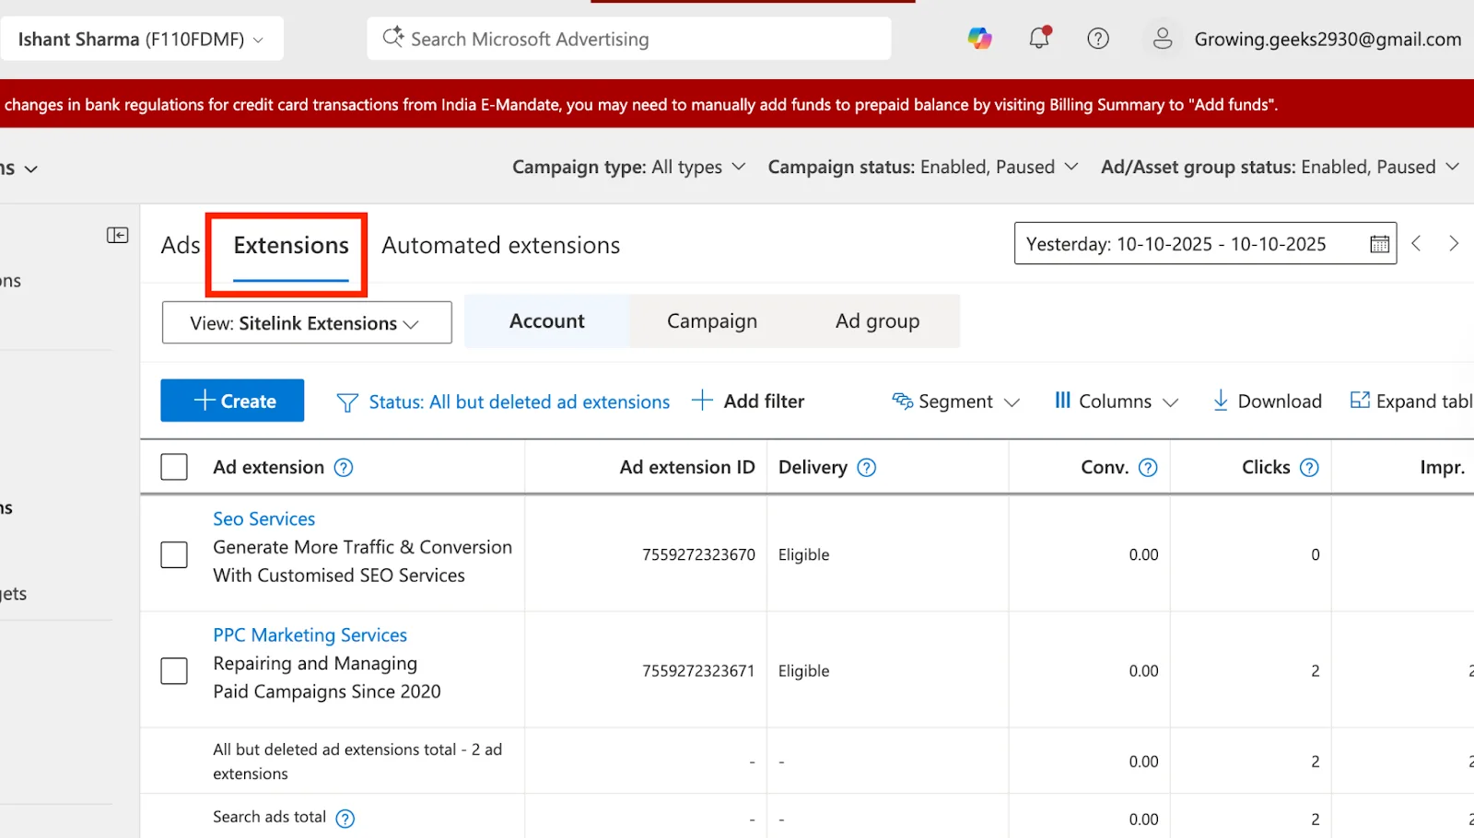The width and height of the screenshot is (1474, 838).
Task: Select the Ad group level tab
Action: click(x=877, y=320)
